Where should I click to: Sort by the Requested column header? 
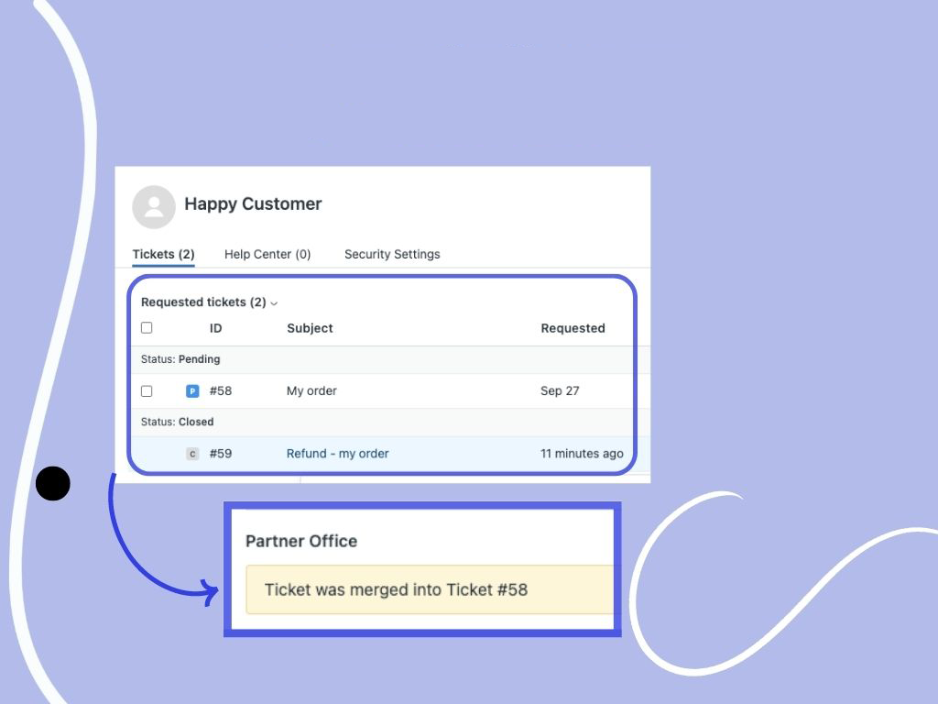(x=573, y=328)
